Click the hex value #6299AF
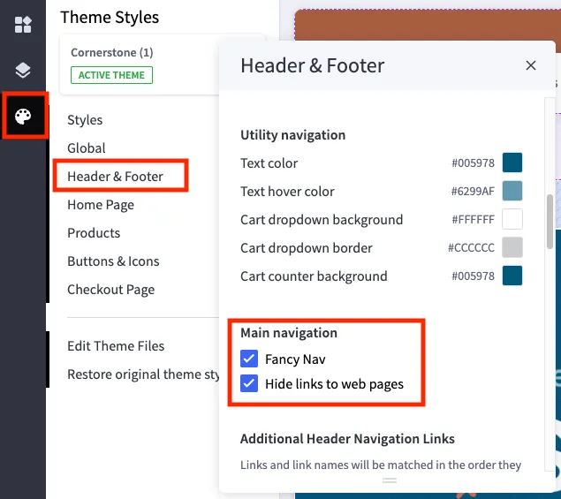 pyautogui.click(x=473, y=191)
